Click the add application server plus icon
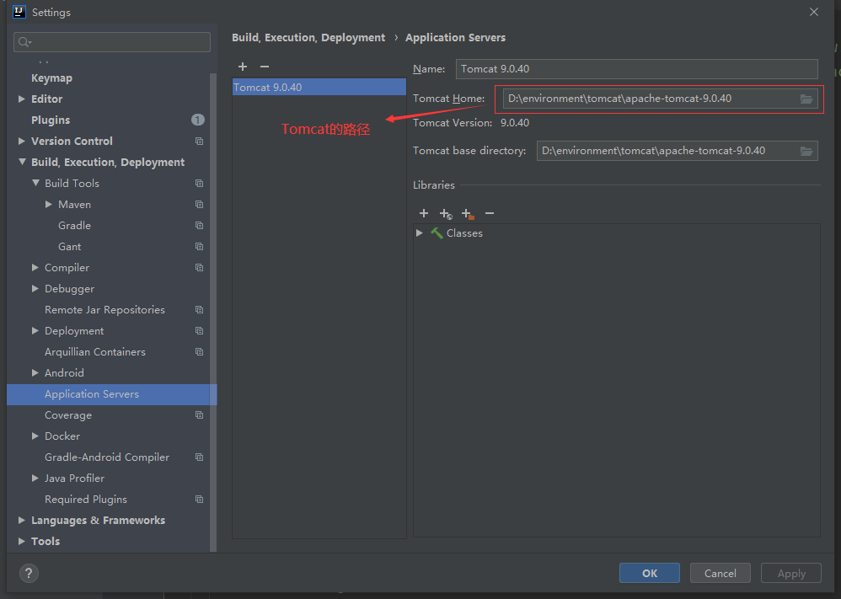This screenshot has width=841, height=599. click(243, 67)
